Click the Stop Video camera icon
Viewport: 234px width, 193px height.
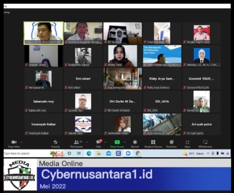click(x=14, y=142)
